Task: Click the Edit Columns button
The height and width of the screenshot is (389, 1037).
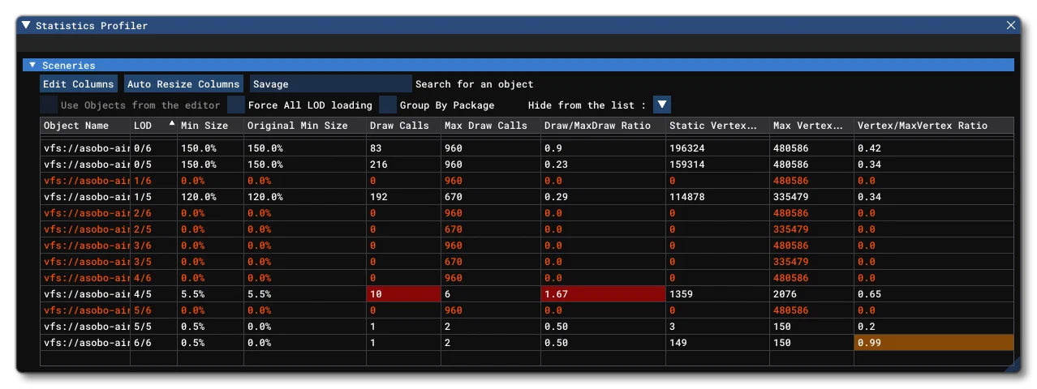Action: pyautogui.click(x=78, y=83)
